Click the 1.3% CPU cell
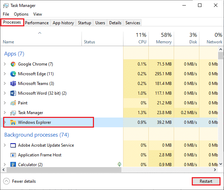The image size is (224, 190). 136,113
